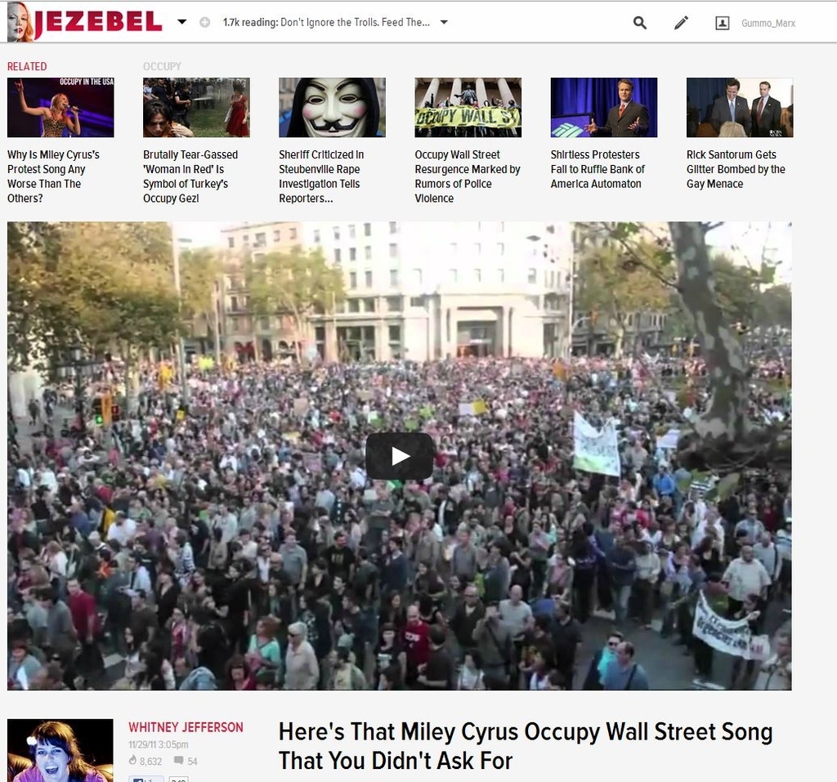
Task: Click the pencil compose icon
Action: (681, 22)
